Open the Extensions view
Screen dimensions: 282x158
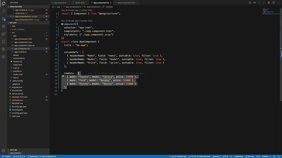pos(4,34)
